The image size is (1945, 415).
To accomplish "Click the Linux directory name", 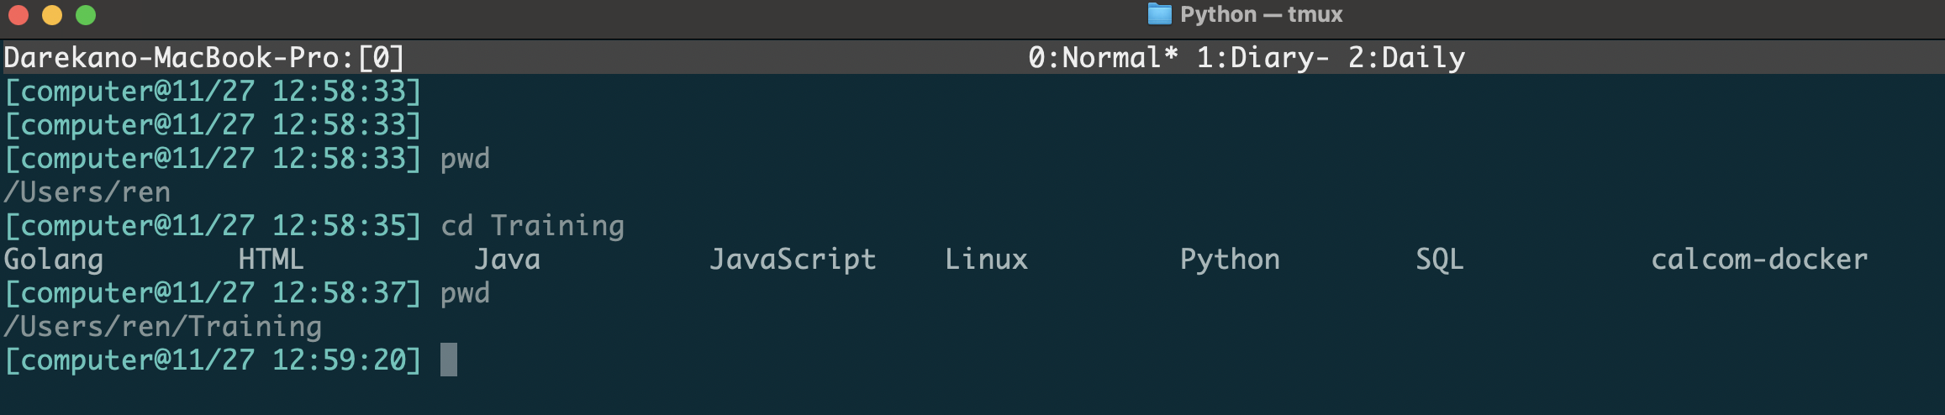I will point(986,260).
